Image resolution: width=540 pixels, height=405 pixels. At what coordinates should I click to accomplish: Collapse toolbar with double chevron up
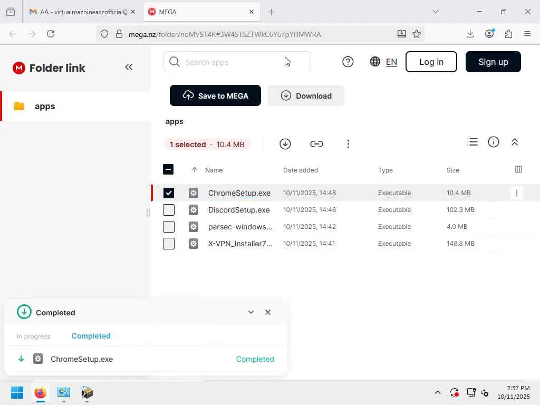point(515,142)
